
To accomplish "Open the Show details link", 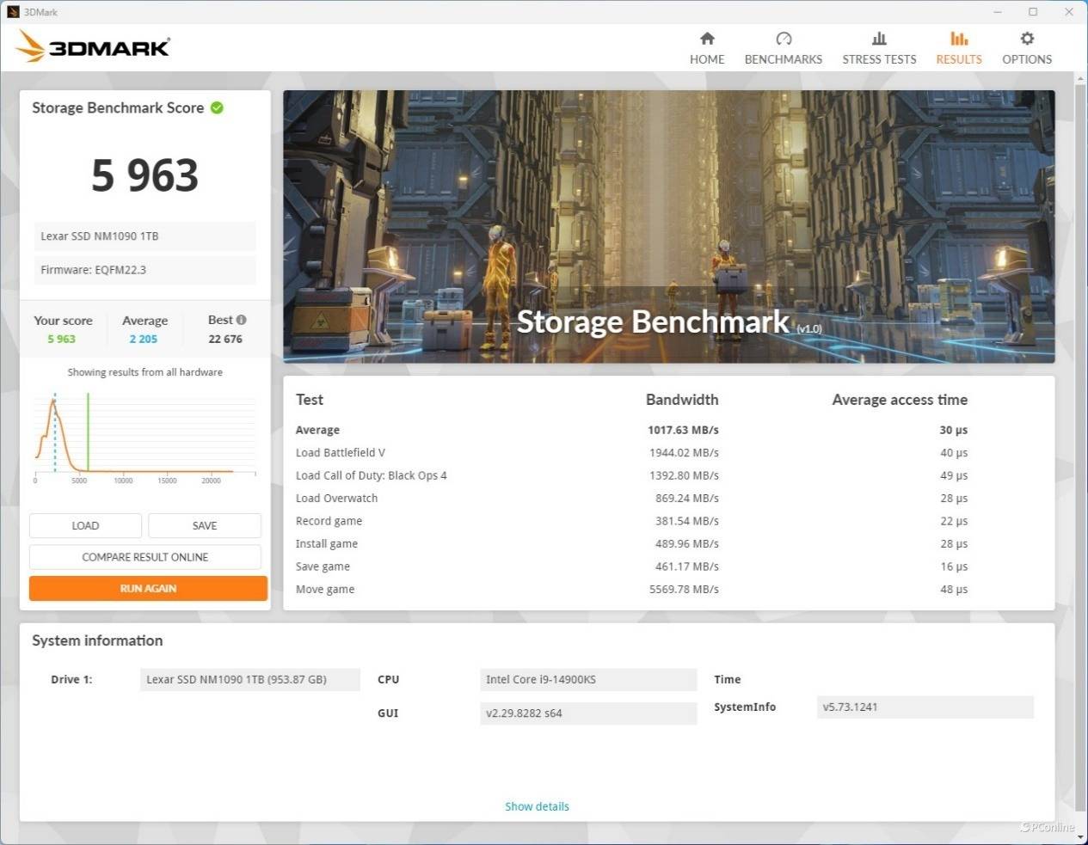I will click(x=537, y=806).
